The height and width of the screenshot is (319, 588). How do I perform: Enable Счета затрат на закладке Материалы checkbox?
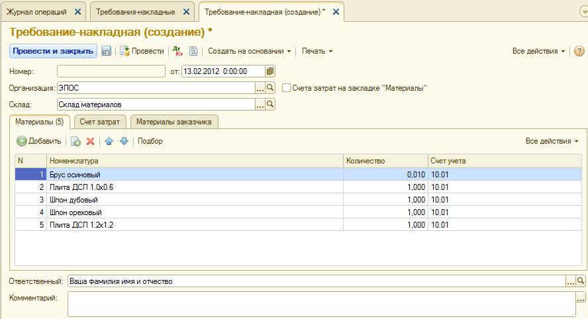286,87
